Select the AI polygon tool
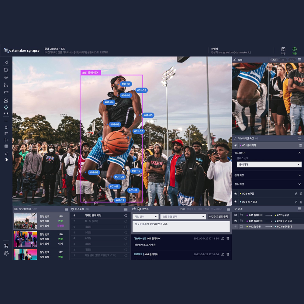This screenshot has width=304, height=304. (x=6, y=100)
